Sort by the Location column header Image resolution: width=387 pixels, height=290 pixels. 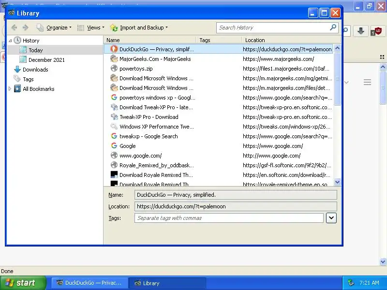tap(291, 40)
